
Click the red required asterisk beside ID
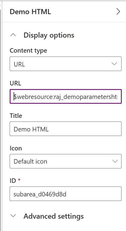click(19, 180)
